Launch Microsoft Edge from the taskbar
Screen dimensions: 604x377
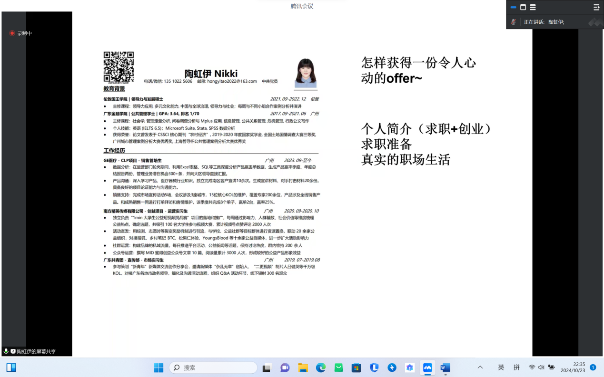coord(321,367)
